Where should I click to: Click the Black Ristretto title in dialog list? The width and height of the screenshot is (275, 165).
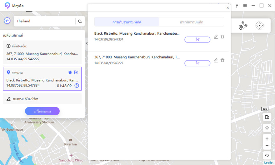(x=137, y=33)
